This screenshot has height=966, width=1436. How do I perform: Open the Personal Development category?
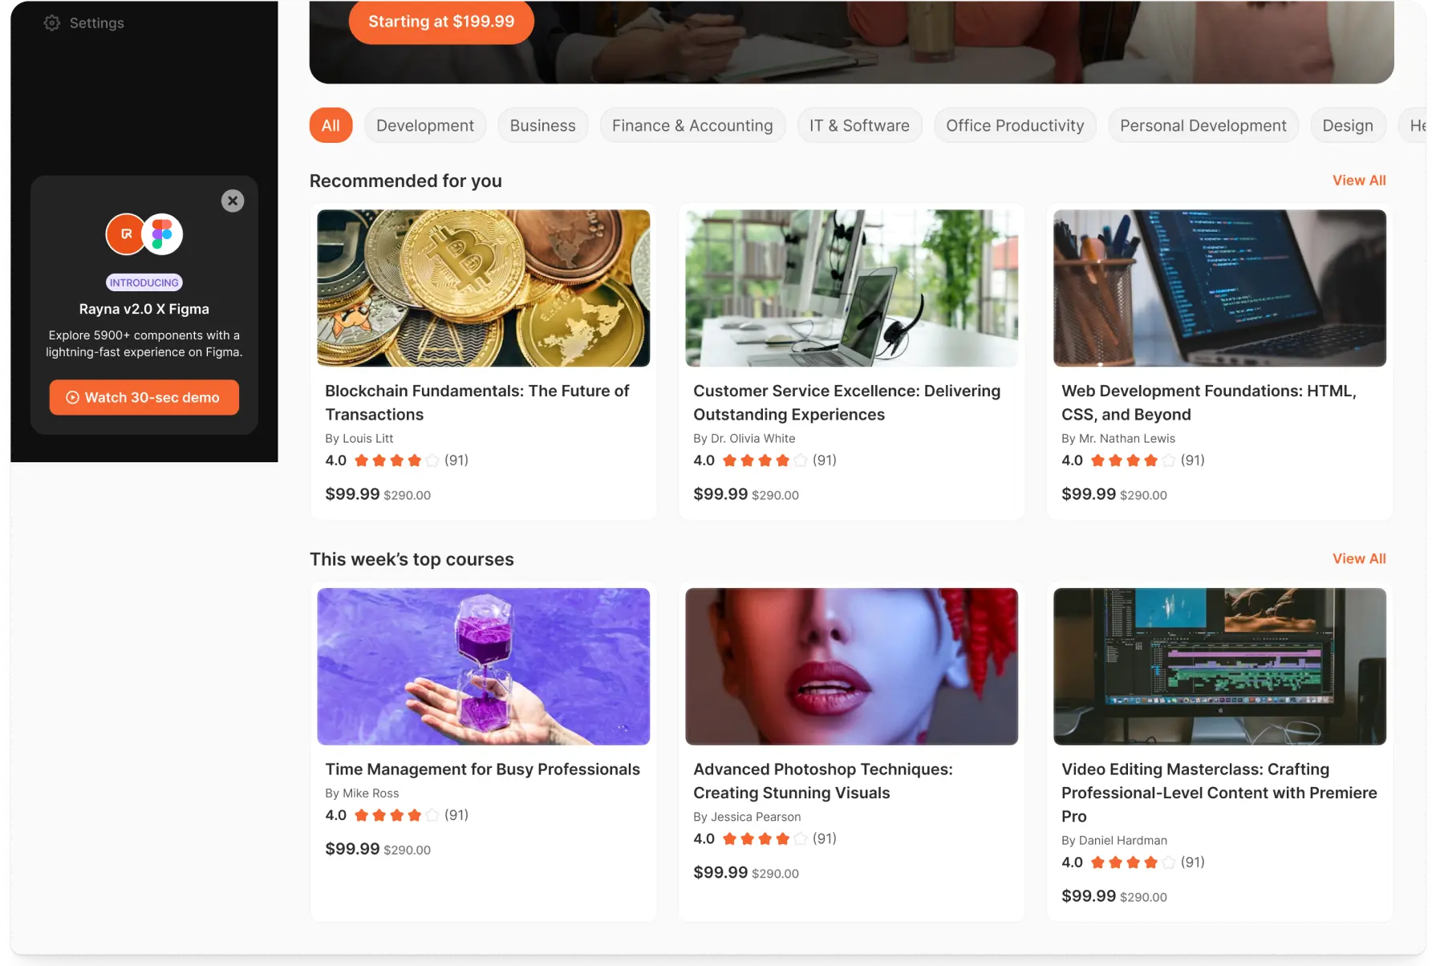[1203, 125]
